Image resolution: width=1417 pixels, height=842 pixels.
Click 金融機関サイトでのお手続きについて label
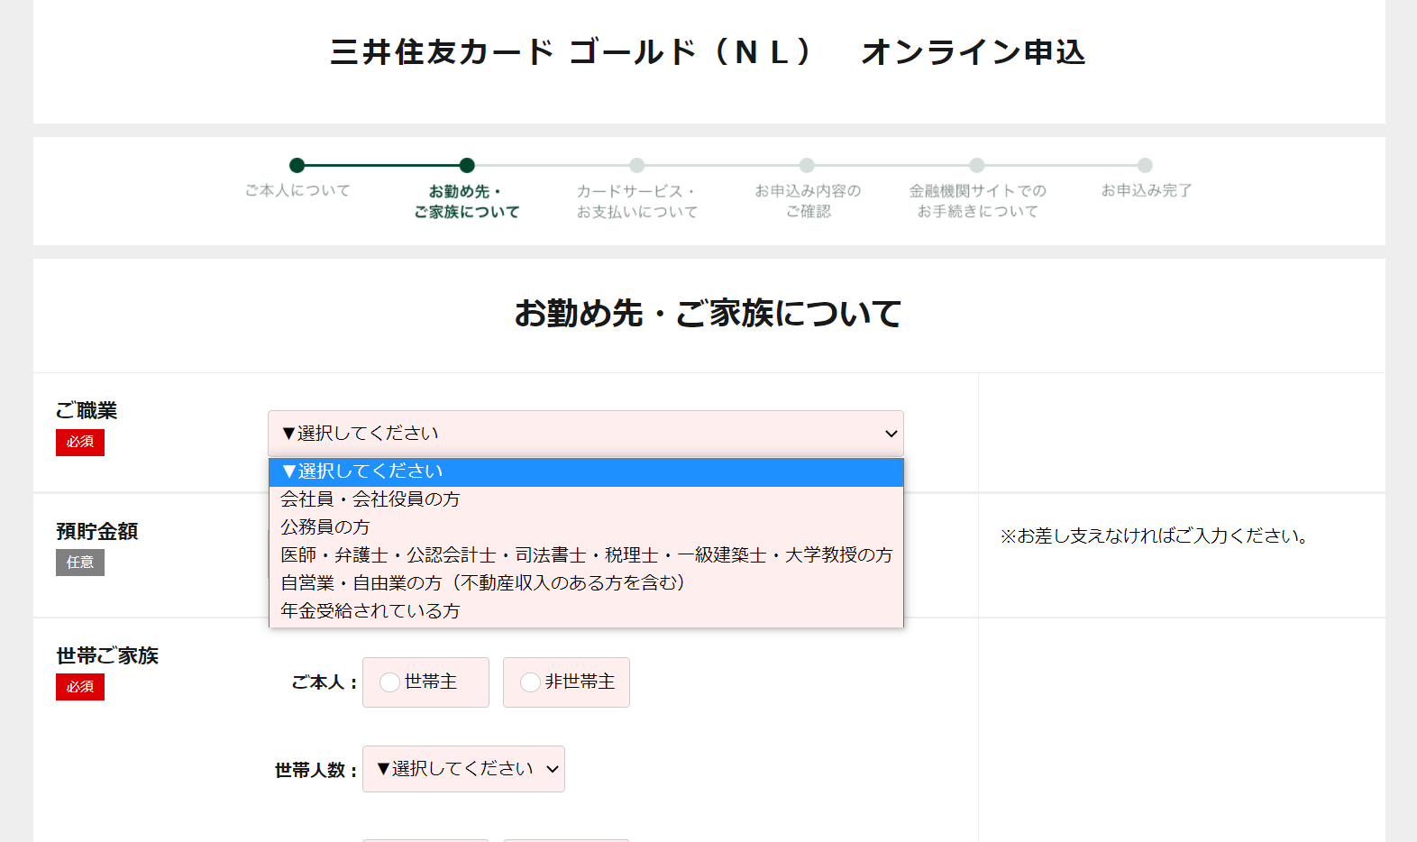[x=978, y=201]
